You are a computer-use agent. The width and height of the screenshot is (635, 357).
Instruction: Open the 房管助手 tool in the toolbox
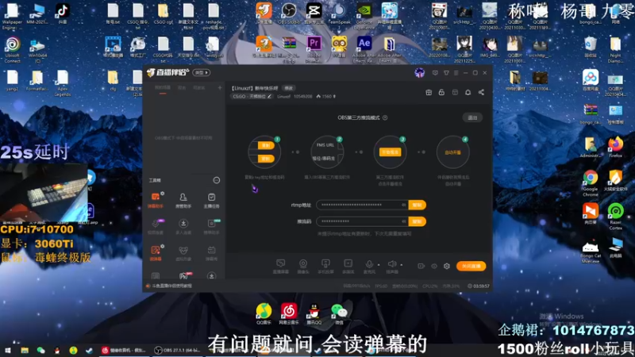click(x=183, y=200)
